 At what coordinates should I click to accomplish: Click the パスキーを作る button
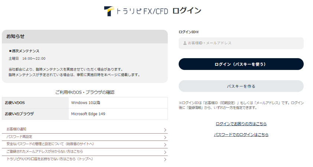click(x=241, y=86)
